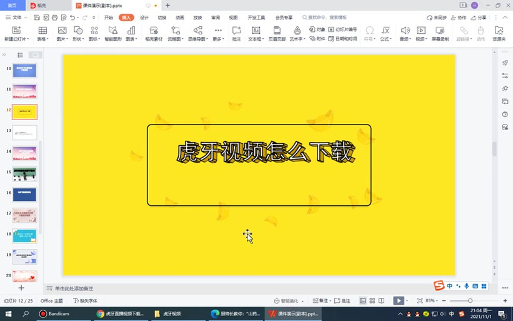Screen dimensions: 513x321
Task: Start 屏幕录制 screen recording
Action: pyautogui.click(x=440, y=34)
